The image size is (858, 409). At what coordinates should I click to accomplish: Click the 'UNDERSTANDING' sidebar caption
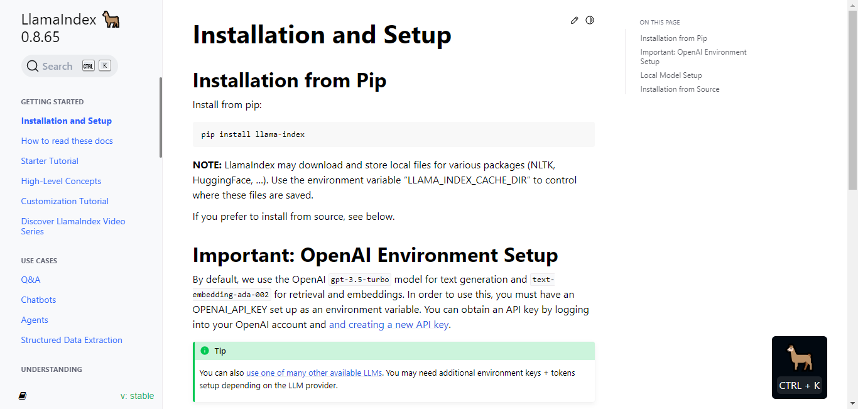point(52,369)
